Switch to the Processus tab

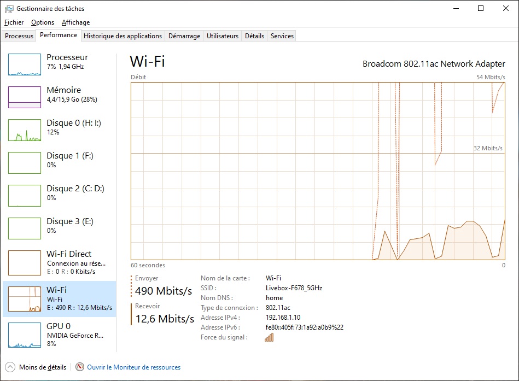[19, 36]
